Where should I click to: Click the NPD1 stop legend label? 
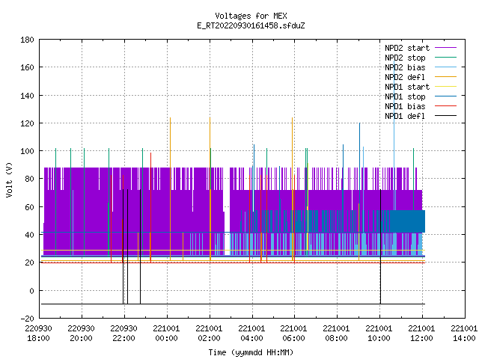coord(405,96)
